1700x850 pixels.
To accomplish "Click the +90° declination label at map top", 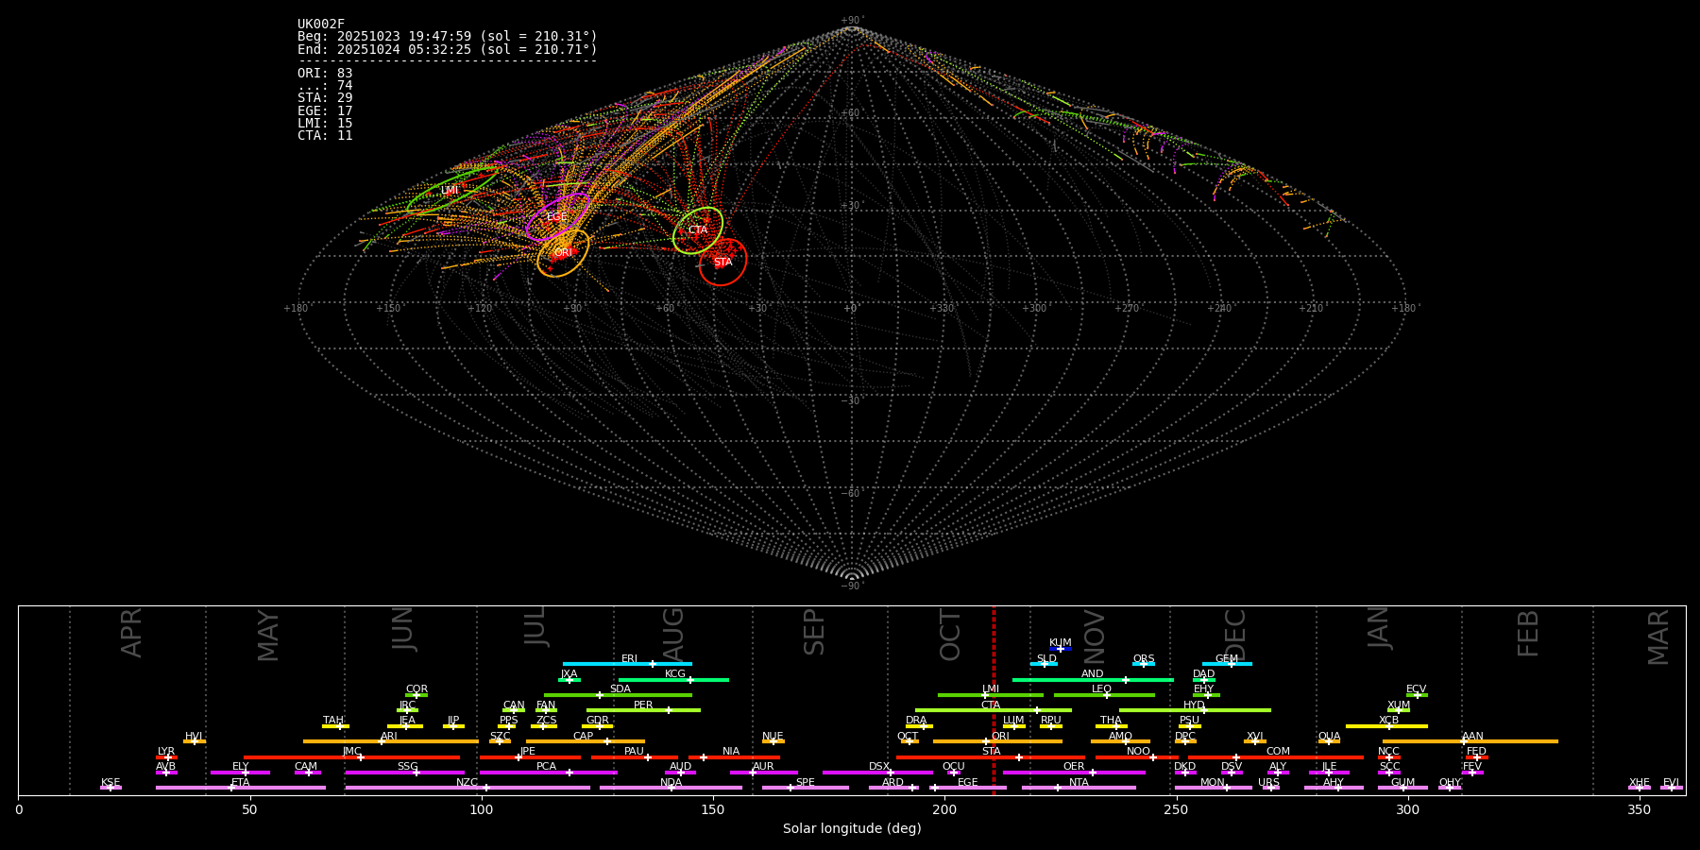I will click(x=851, y=21).
